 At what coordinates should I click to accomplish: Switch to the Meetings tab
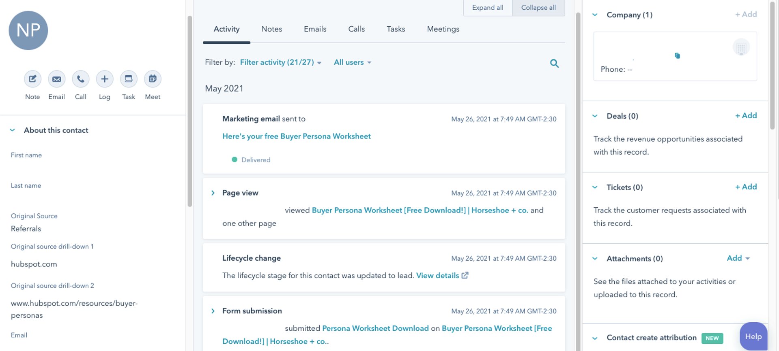tap(443, 29)
